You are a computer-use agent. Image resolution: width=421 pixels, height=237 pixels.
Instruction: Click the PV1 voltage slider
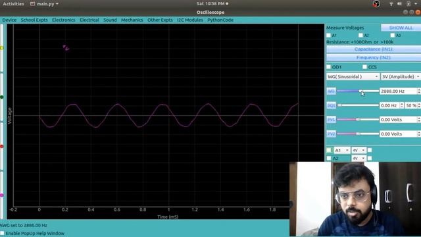358,119
